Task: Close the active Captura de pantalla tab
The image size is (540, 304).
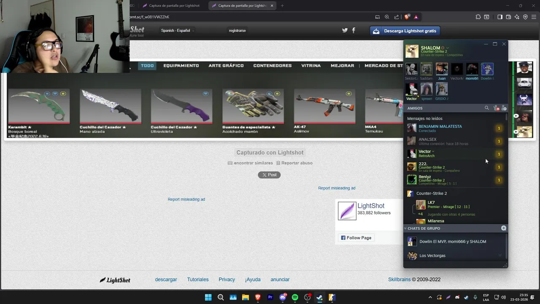Action: point(272,5)
